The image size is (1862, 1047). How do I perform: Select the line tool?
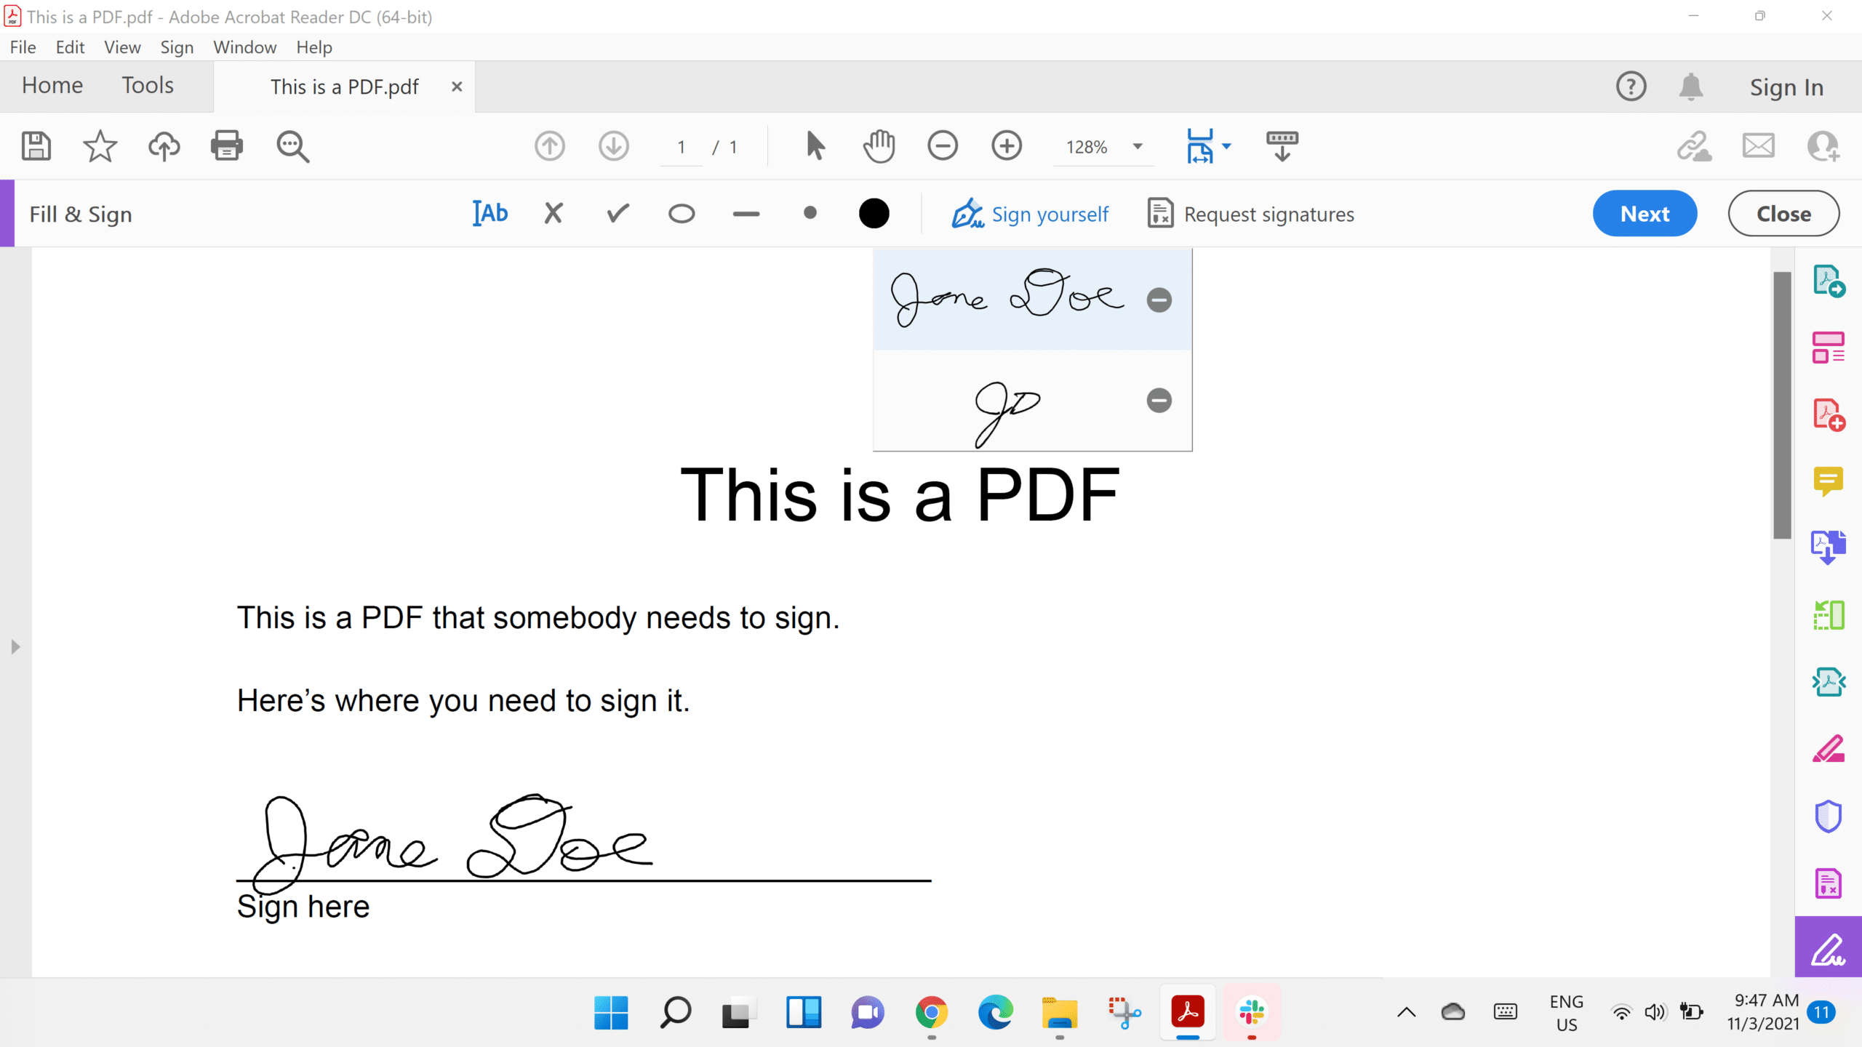746,214
